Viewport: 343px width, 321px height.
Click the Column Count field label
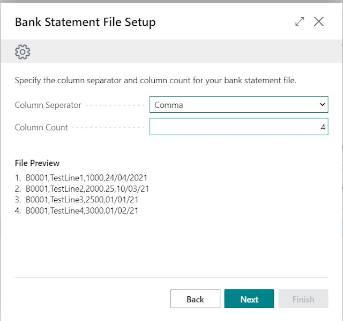coord(41,127)
